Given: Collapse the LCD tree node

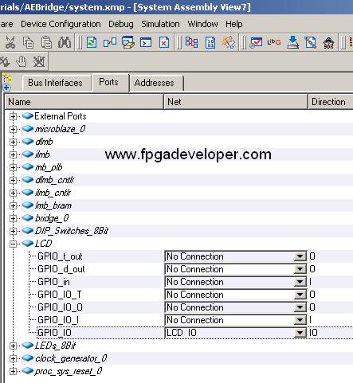Looking at the screenshot, I should point(13,244).
